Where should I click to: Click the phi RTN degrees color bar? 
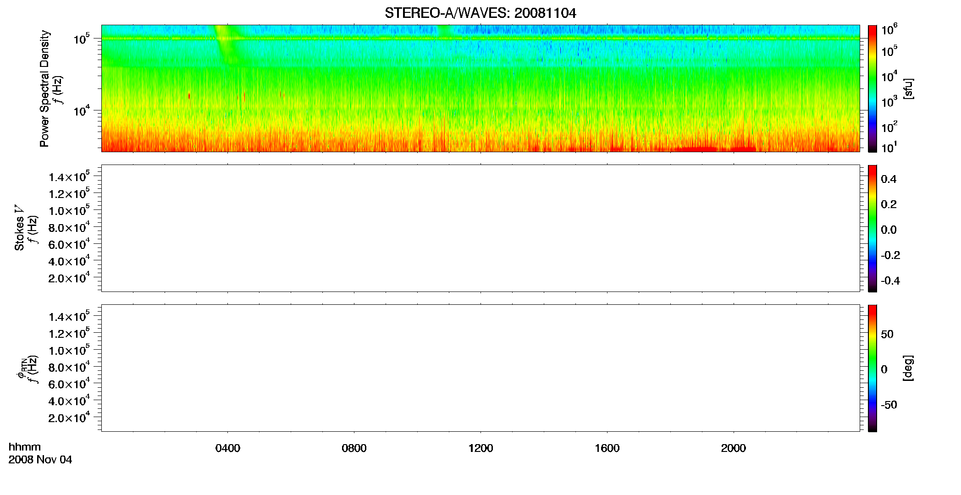click(x=873, y=368)
